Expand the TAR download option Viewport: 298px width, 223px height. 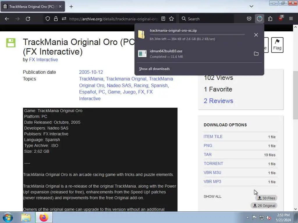(x=207, y=154)
